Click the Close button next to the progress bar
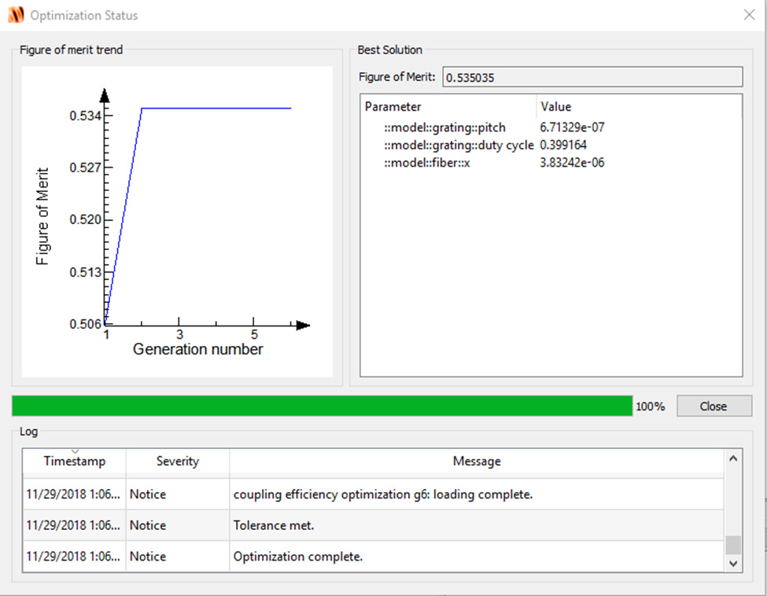The height and width of the screenshot is (596, 767). click(714, 406)
